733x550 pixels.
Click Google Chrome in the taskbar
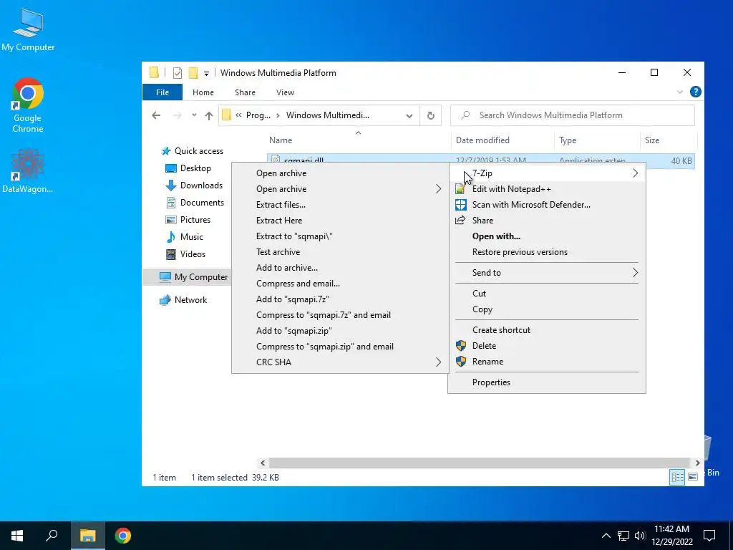point(123,536)
